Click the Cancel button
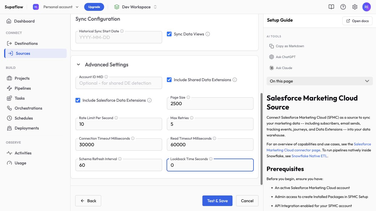Screen dimensions: 376x211 (x=247, y=201)
